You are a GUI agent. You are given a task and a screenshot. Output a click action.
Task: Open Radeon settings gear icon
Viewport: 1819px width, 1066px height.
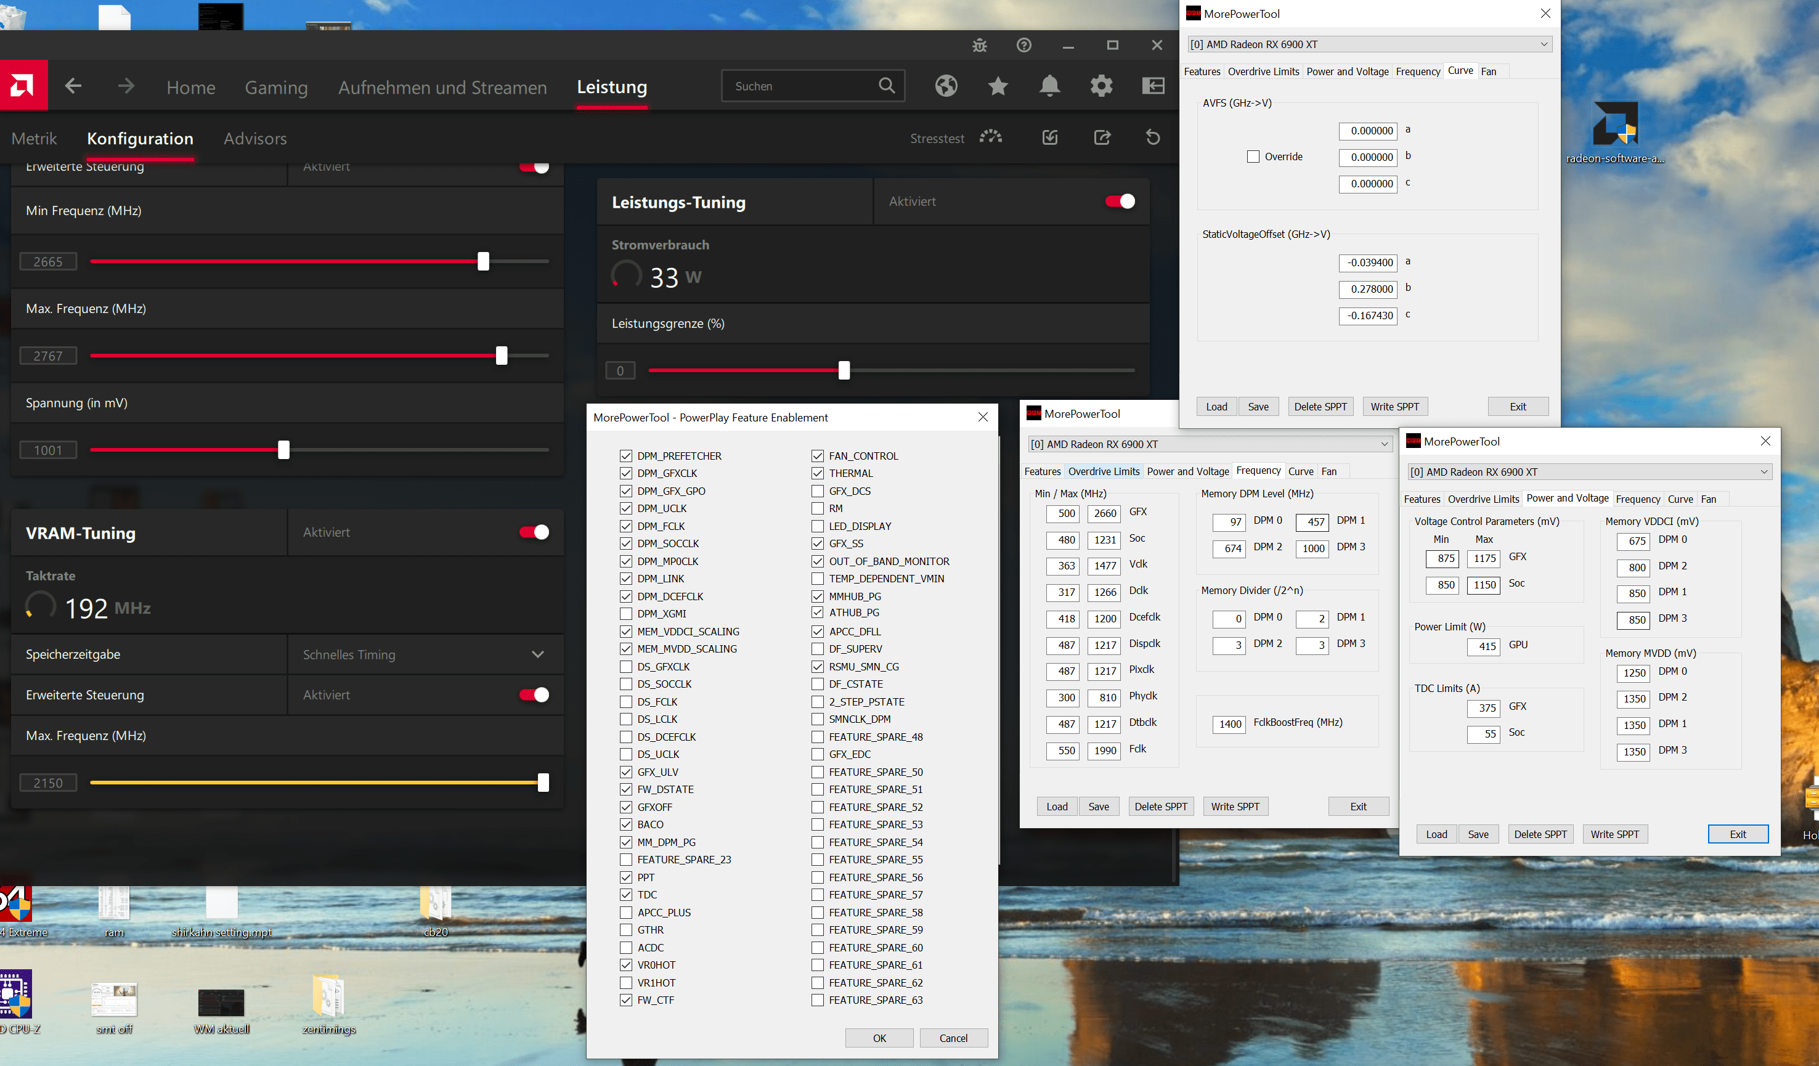[x=1102, y=86]
